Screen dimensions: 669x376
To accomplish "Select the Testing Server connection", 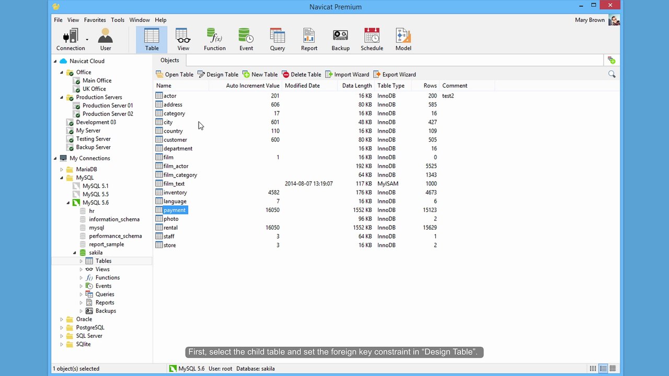I will [x=93, y=139].
